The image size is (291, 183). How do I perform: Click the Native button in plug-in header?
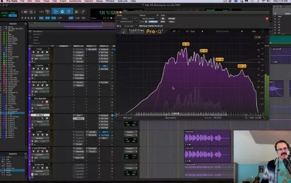click(x=172, y=22)
